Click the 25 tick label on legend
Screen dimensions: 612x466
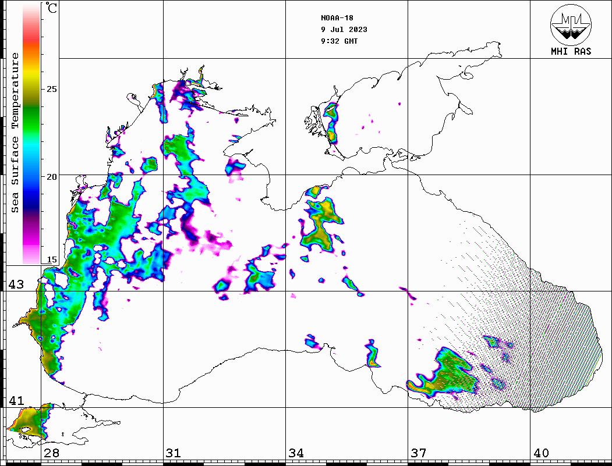tap(51, 89)
